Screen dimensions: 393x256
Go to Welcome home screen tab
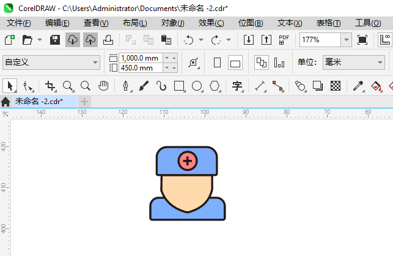[6, 102]
